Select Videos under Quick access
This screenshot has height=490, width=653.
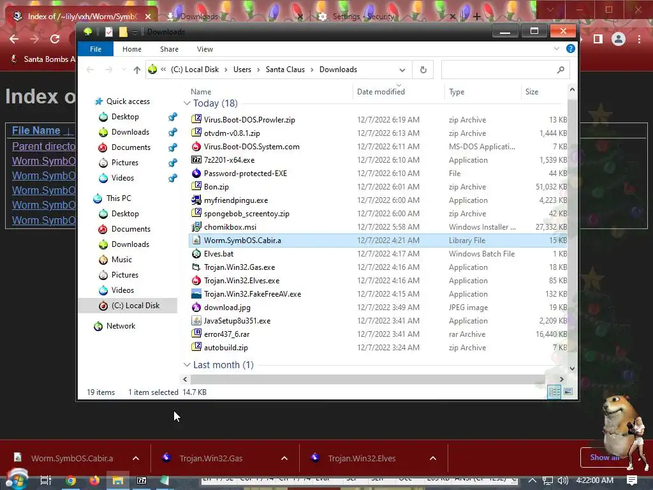122,178
